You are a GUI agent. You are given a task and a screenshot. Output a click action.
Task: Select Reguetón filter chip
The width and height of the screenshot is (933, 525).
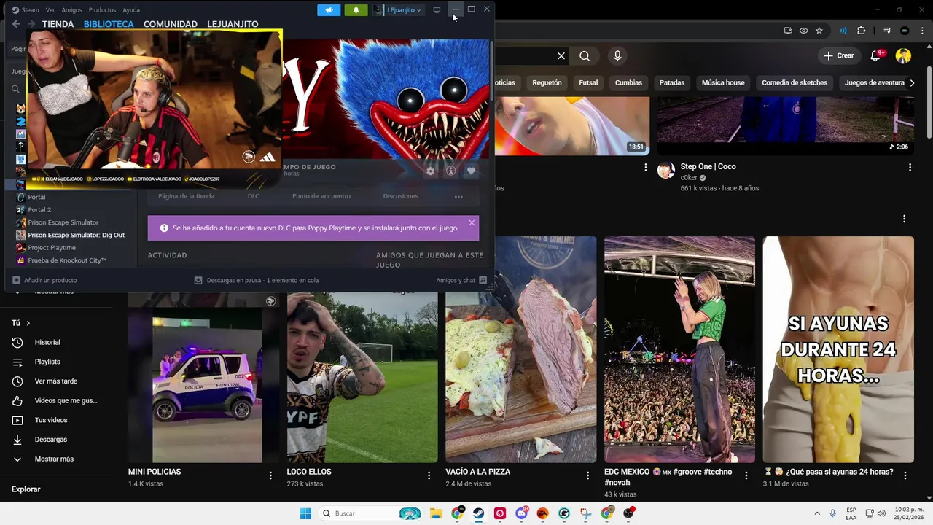point(547,83)
